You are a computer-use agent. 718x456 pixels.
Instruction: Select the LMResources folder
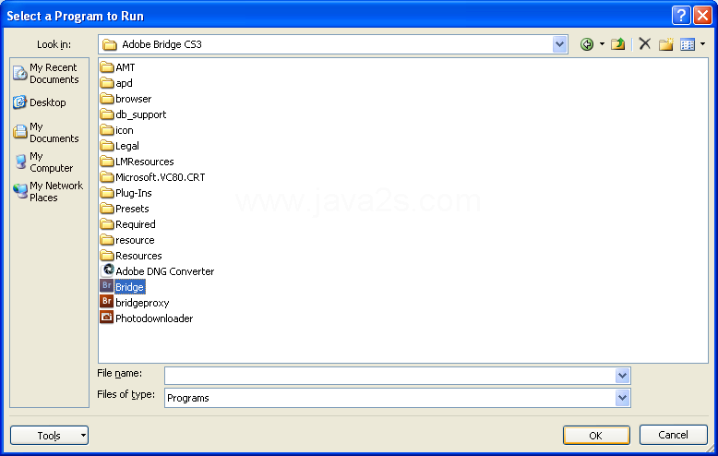[x=137, y=162]
